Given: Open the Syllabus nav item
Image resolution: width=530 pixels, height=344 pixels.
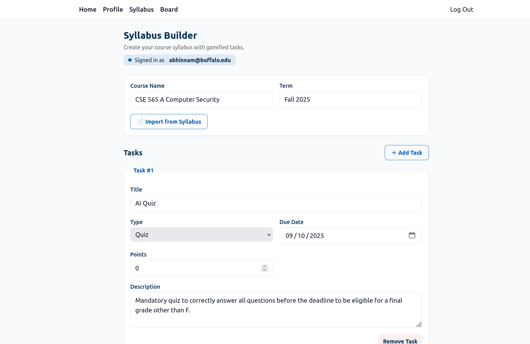Looking at the screenshot, I should [x=142, y=9].
